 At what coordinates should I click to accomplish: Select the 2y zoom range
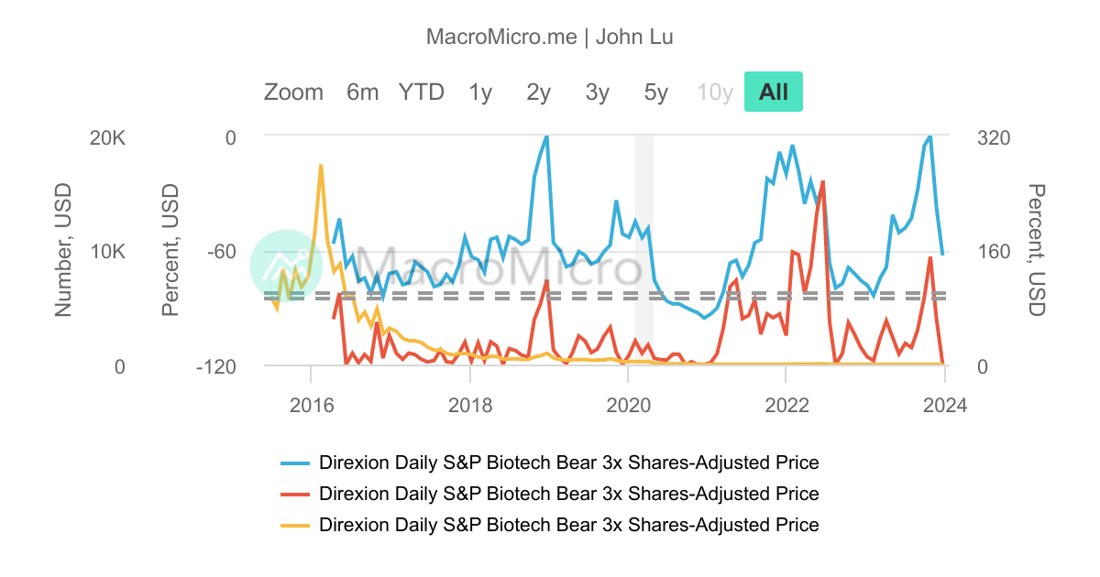click(538, 92)
